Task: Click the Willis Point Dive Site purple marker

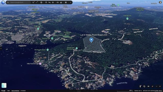Action: pos(40,64)
